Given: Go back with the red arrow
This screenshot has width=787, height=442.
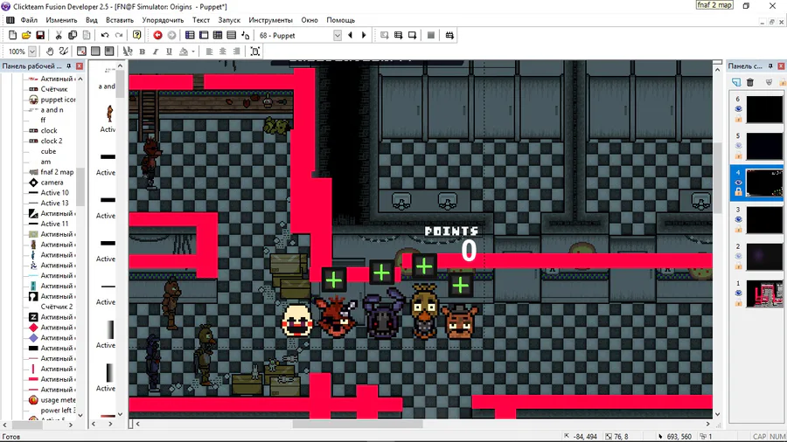Looking at the screenshot, I should (x=157, y=35).
